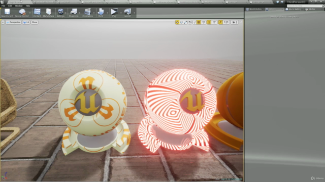
Task: Select the rotate transform gizmo icon
Action: coord(181,22)
